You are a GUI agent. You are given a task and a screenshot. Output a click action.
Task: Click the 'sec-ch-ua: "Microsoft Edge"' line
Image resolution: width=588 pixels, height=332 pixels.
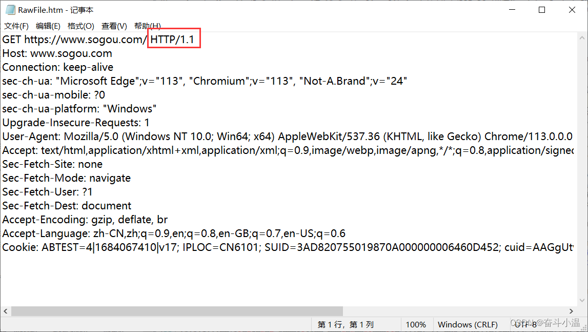[x=205, y=81]
